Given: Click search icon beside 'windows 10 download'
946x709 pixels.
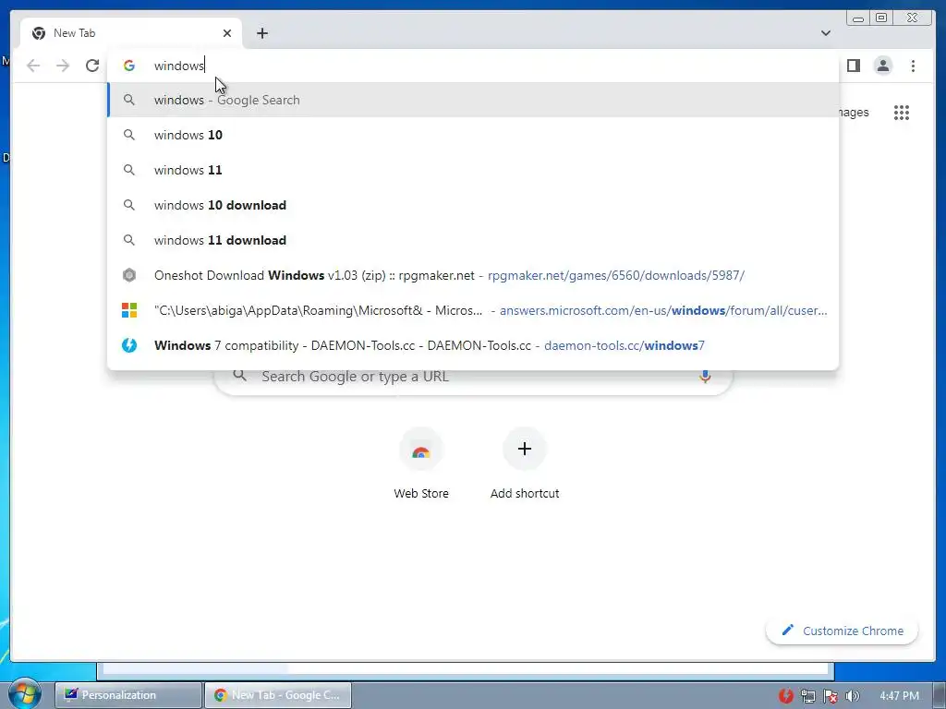Looking at the screenshot, I should 129,205.
